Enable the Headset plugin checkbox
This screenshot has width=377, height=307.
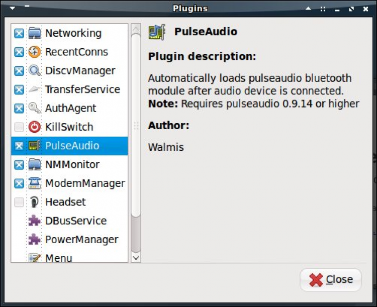pos(19,202)
